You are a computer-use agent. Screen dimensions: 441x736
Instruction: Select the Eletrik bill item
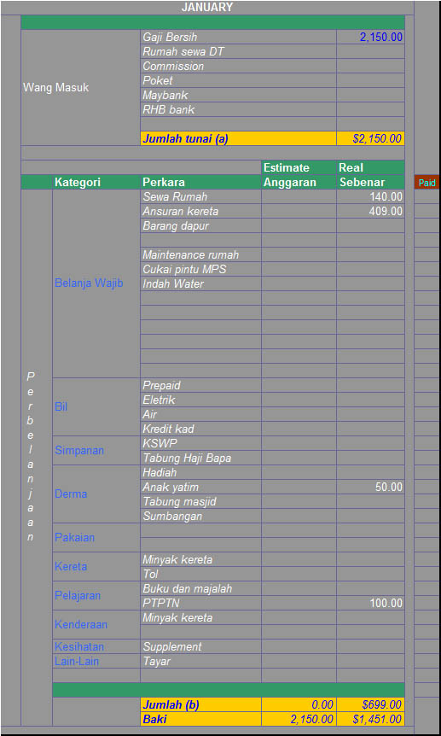point(200,400)
